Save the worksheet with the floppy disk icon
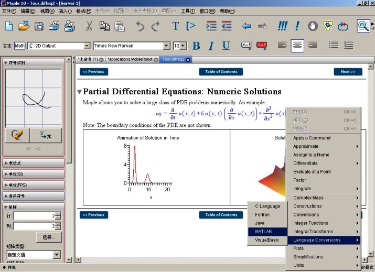The image size is (375, 272). [39, 26]
